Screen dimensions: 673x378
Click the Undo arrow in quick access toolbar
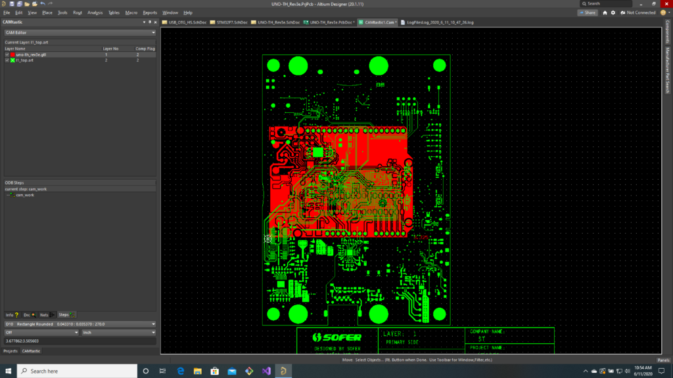tap(42, 4)
